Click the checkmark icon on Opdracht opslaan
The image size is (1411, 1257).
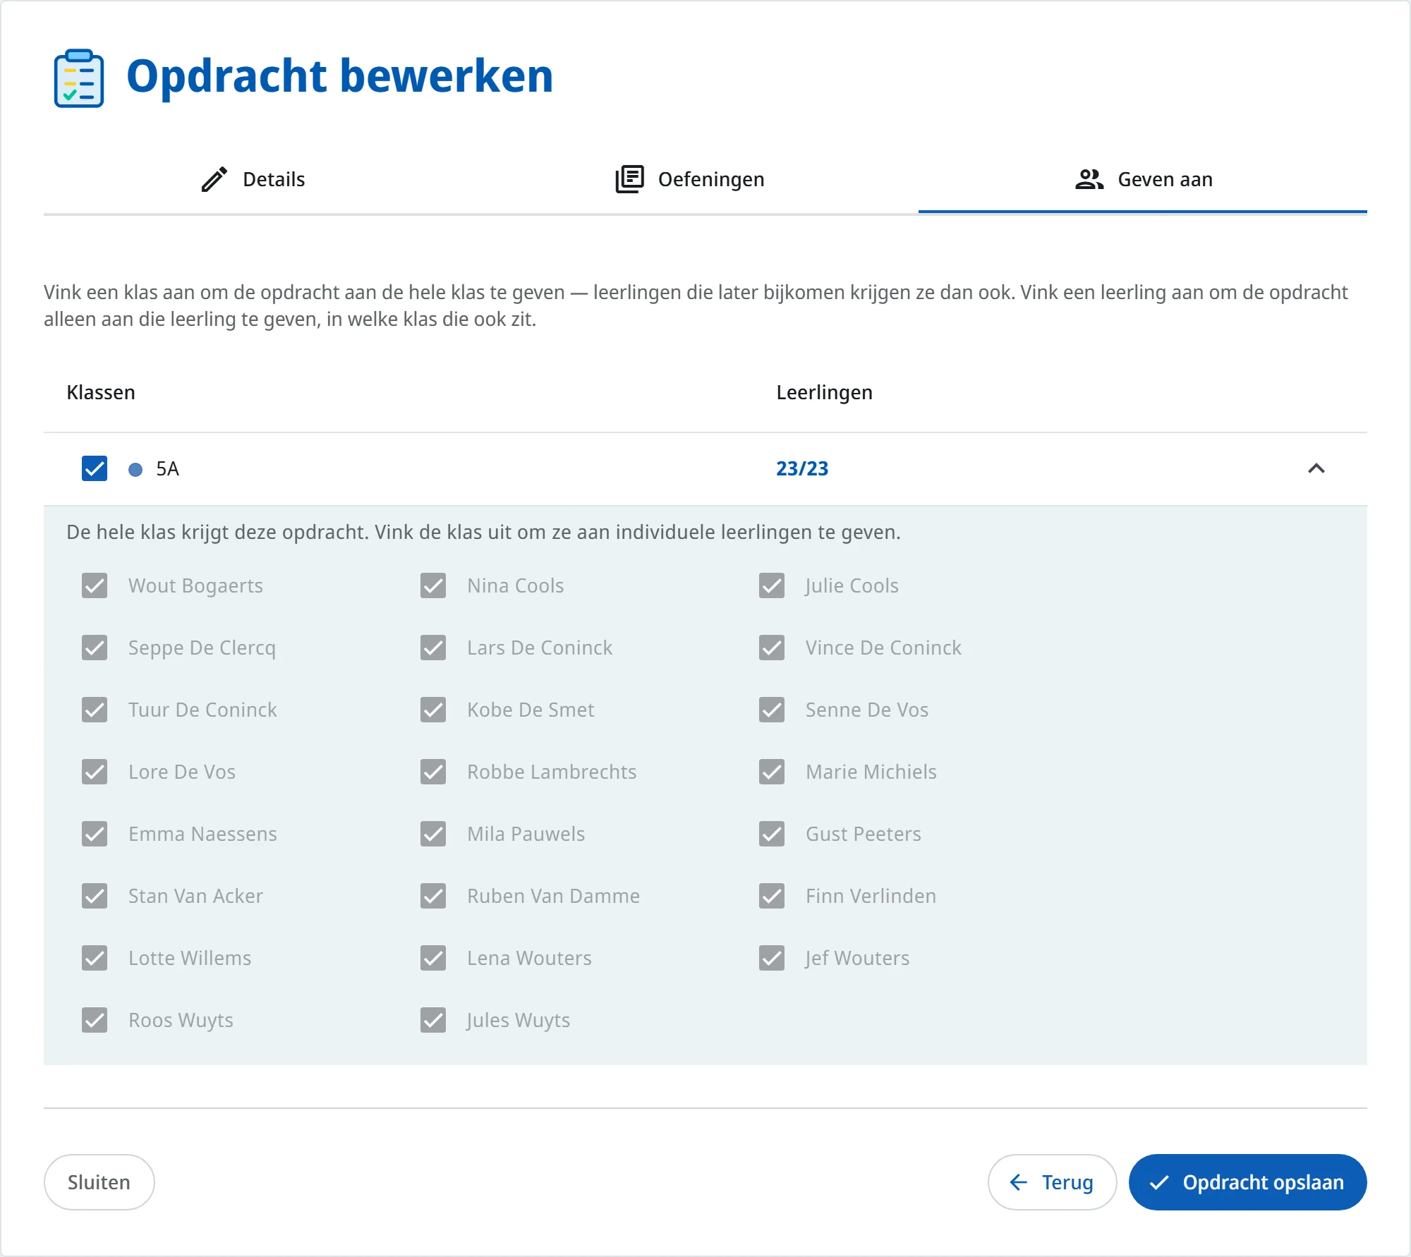(1159, 1182)
